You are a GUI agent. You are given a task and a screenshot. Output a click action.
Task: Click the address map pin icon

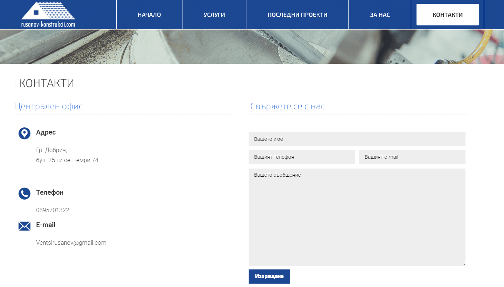(x=24, y=133)
